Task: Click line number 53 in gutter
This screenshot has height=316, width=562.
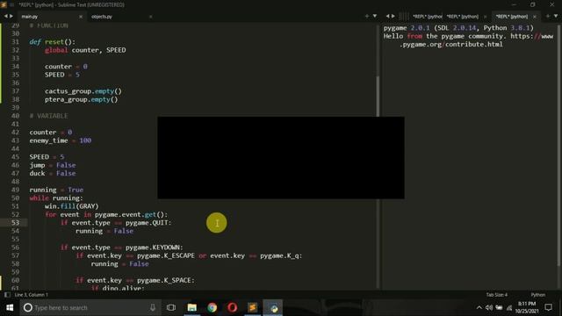Action: [x=15, y=222]
